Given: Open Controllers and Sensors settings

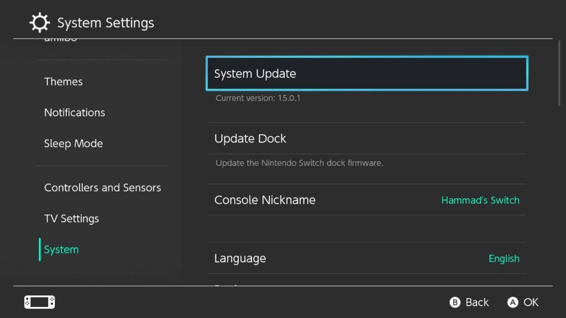Looking at the screenshot, I should pos(102,188).
